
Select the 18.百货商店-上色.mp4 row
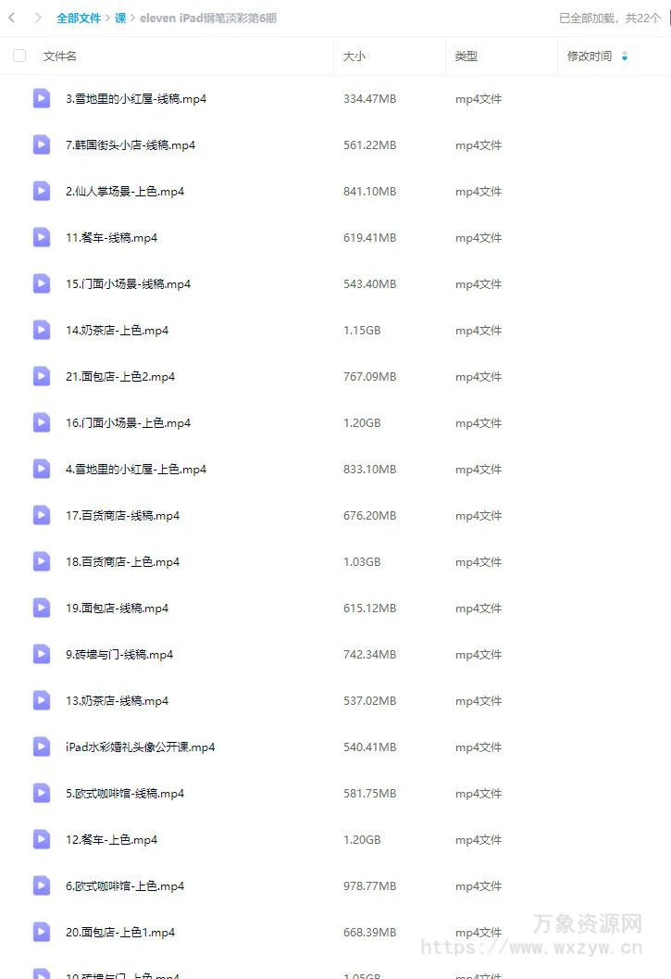(335, 561)
